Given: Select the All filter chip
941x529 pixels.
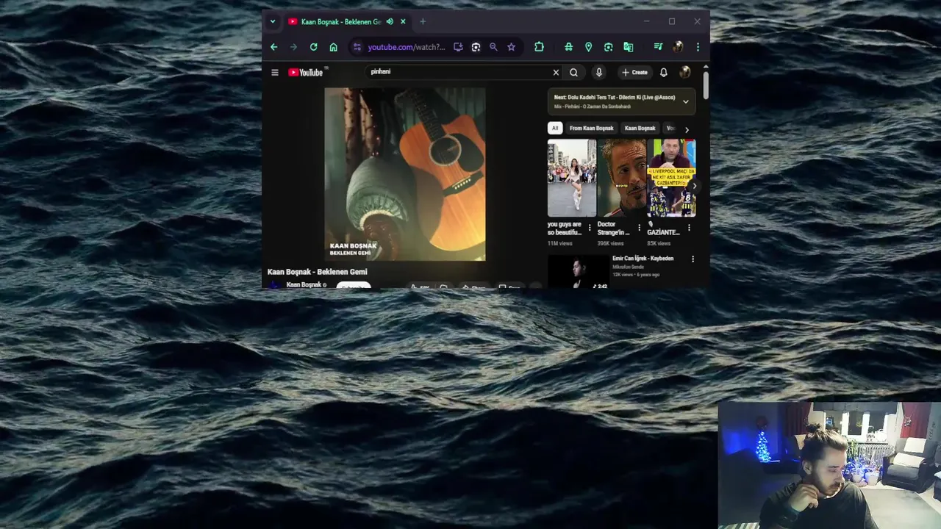Looking at the screenshot, I should coord(554,128).
